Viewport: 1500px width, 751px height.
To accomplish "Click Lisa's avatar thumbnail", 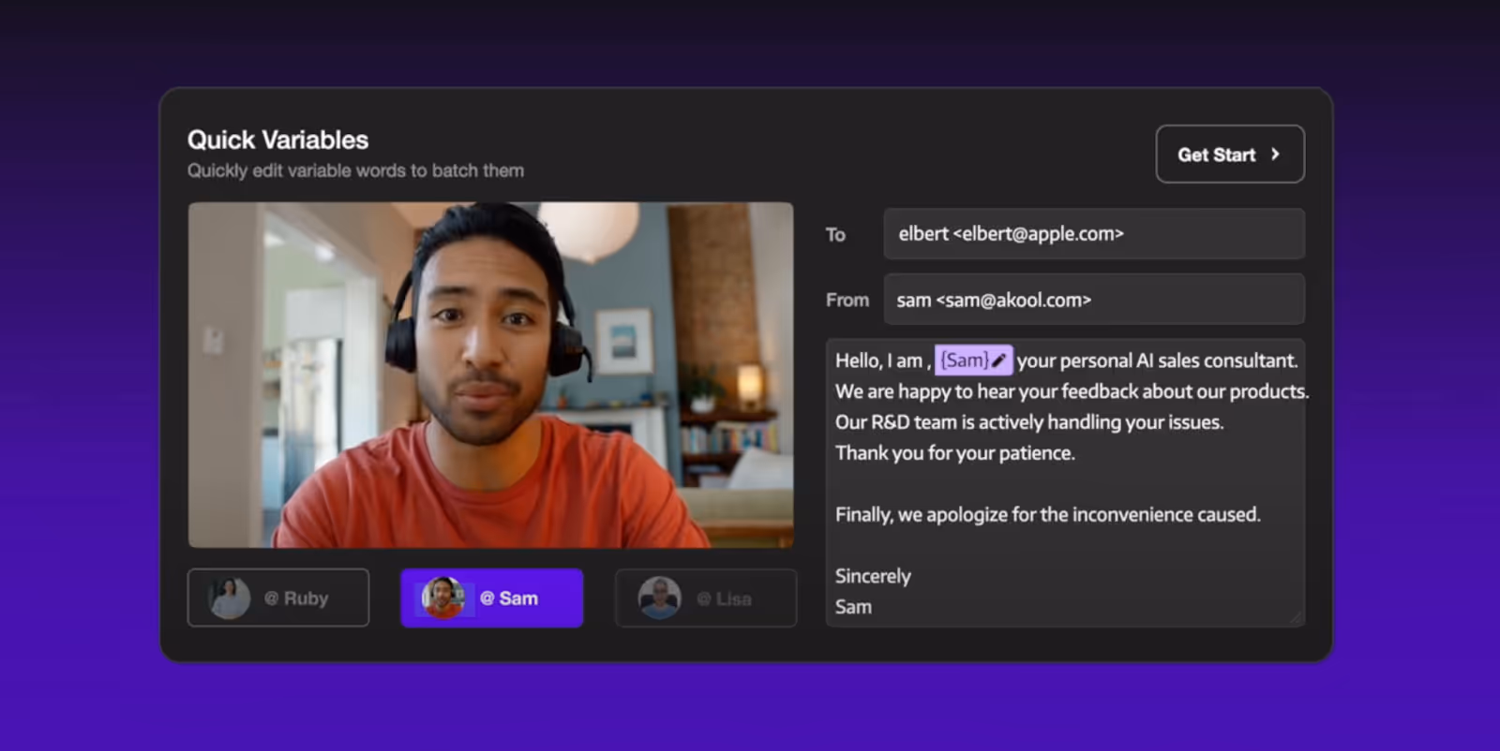I will tap(659, 598).
